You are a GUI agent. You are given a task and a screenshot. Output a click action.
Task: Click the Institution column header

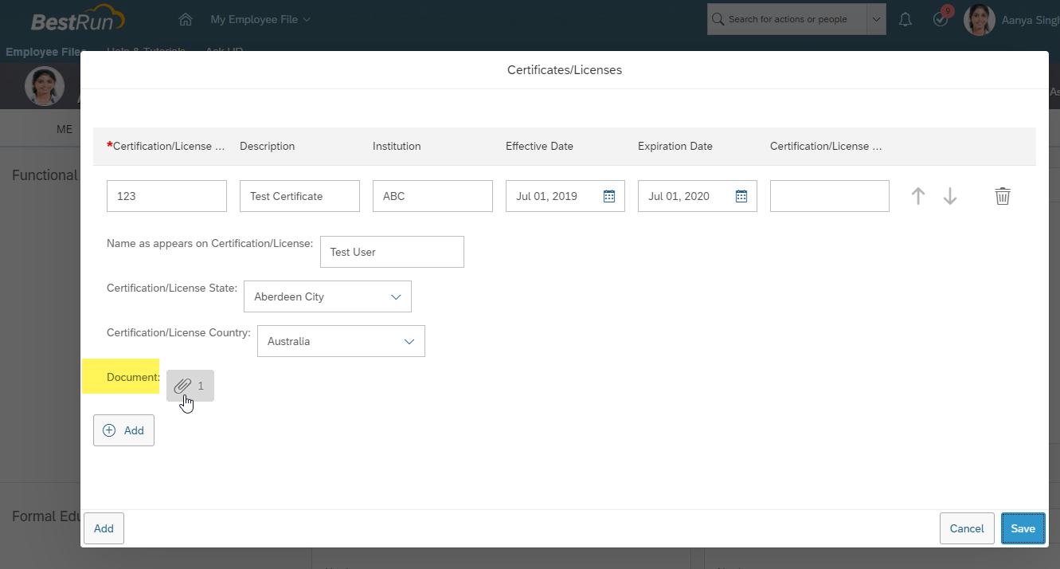pyautogui.click(x=397, y=147)
